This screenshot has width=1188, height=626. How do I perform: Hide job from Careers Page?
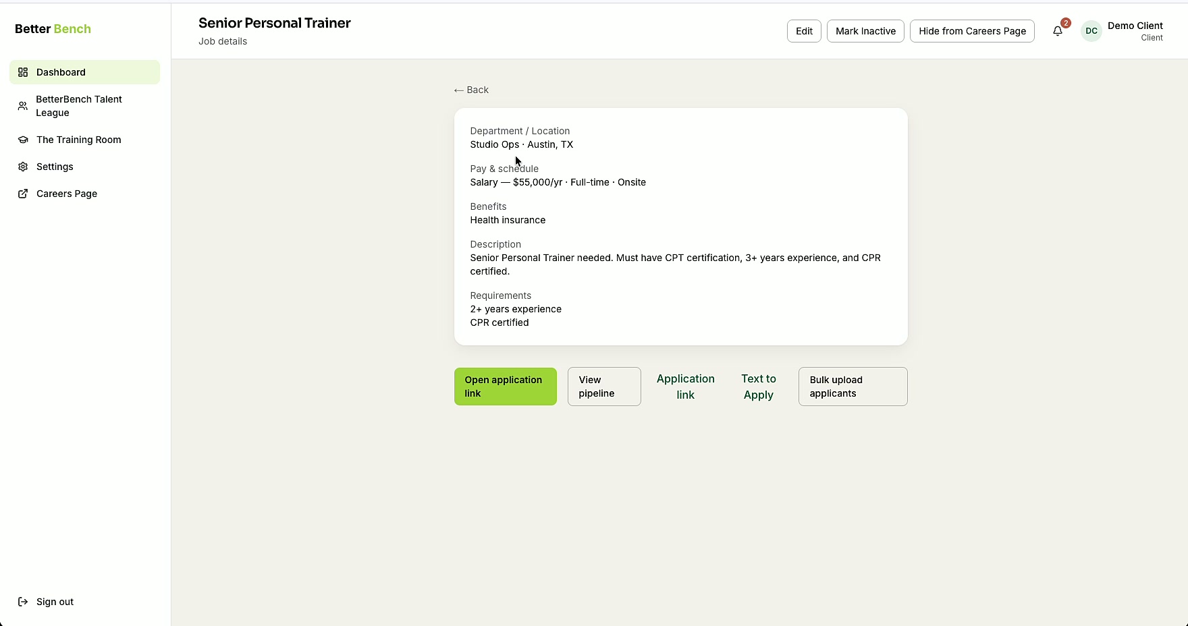[x=972, y=31]
